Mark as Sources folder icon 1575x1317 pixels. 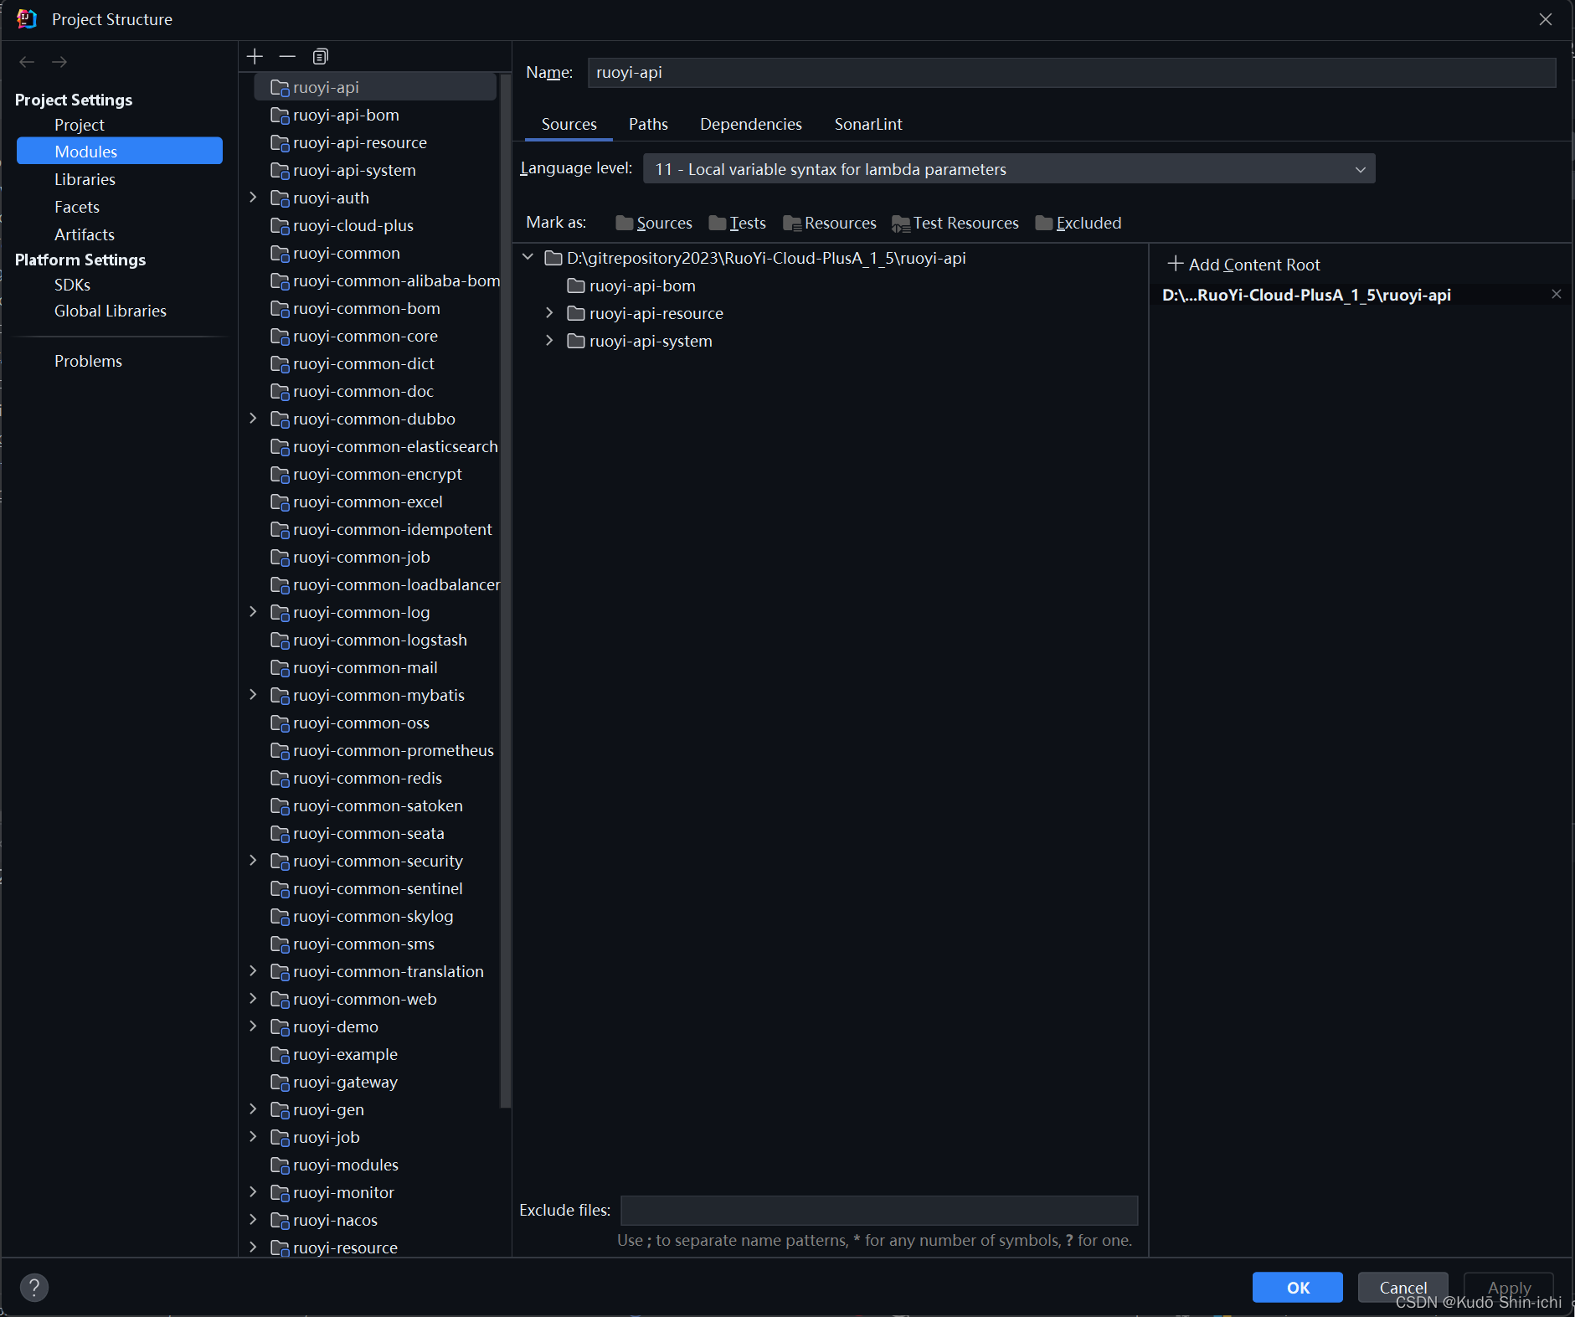[624, 223]
